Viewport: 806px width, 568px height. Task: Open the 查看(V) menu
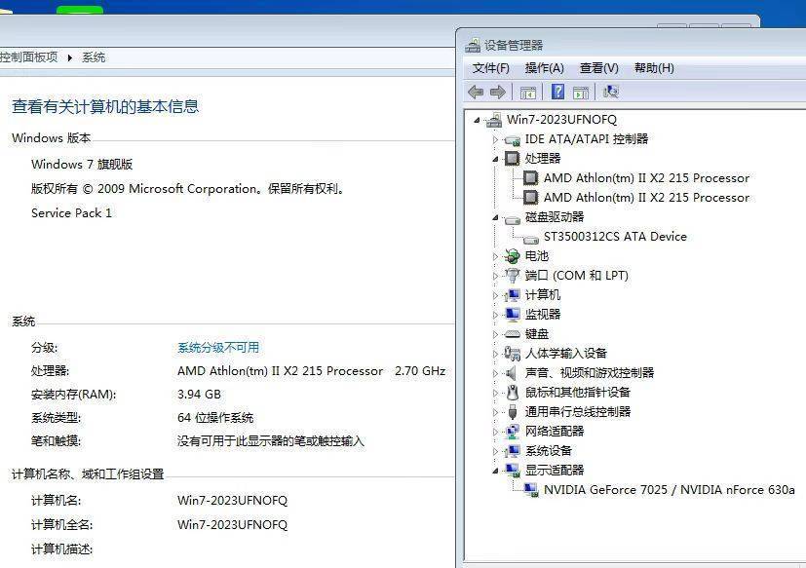pos(598,68)
